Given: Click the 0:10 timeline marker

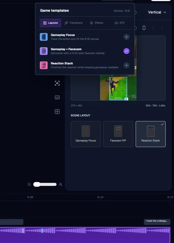Looking at the screenshot, I should (x=100, y=197).
